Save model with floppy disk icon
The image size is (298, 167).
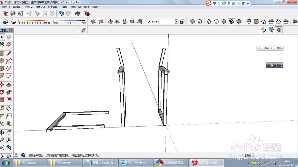click(x=21, y=13)
